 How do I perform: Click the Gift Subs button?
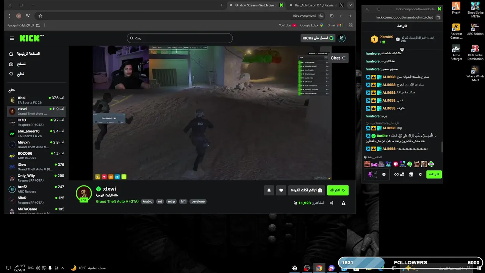307,190
